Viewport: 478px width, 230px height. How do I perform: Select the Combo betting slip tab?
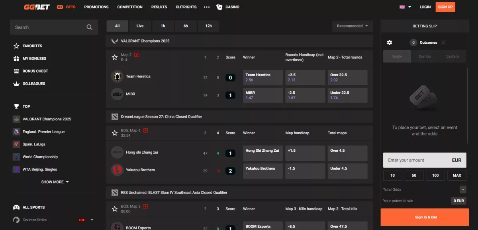click(x=425, y=56)
